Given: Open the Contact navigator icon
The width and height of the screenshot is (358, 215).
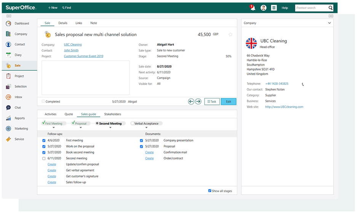Looking at the screenshot, I should pos(8,44).
